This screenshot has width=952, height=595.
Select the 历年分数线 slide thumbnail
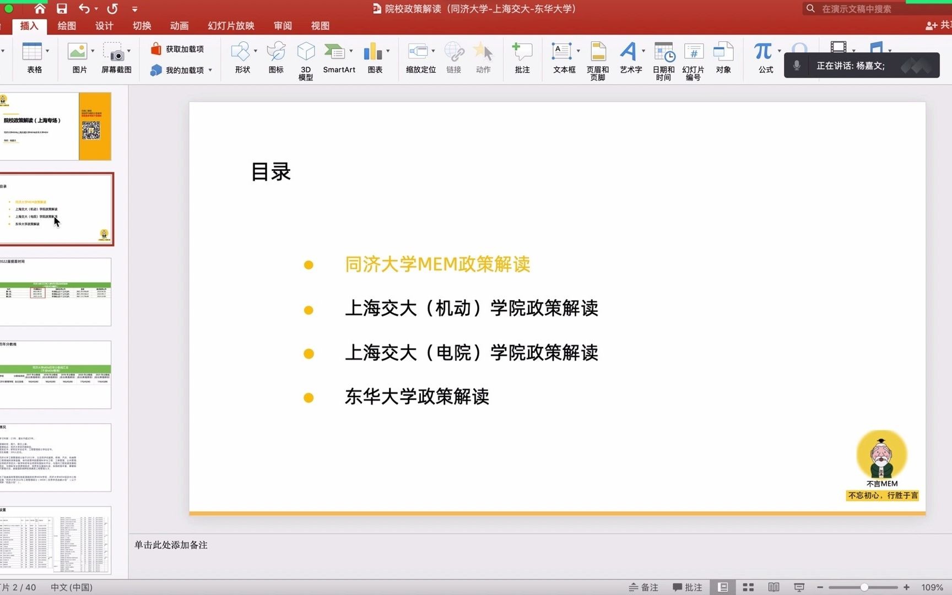click(55, 375)
